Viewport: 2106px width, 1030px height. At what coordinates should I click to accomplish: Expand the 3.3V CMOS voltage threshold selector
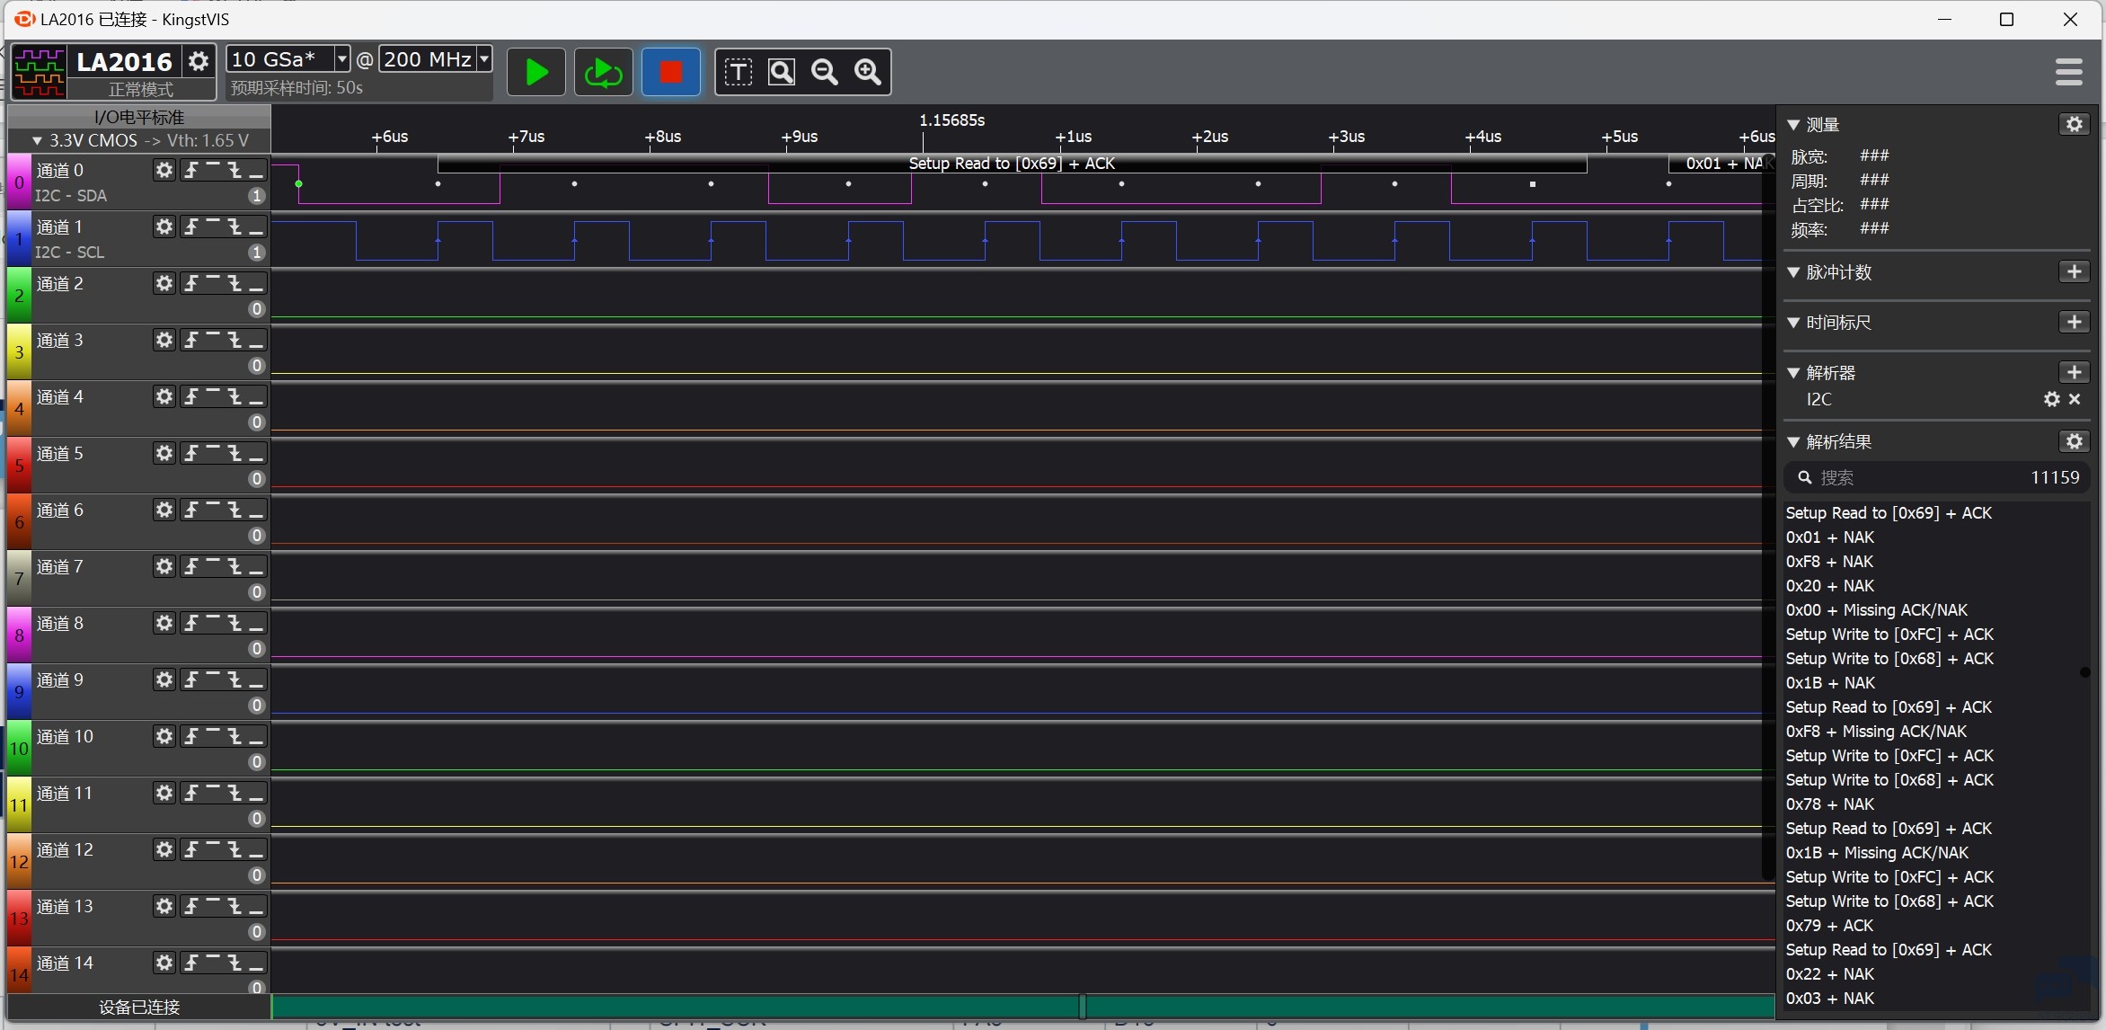pyautogui.click(x=139, y=140)
